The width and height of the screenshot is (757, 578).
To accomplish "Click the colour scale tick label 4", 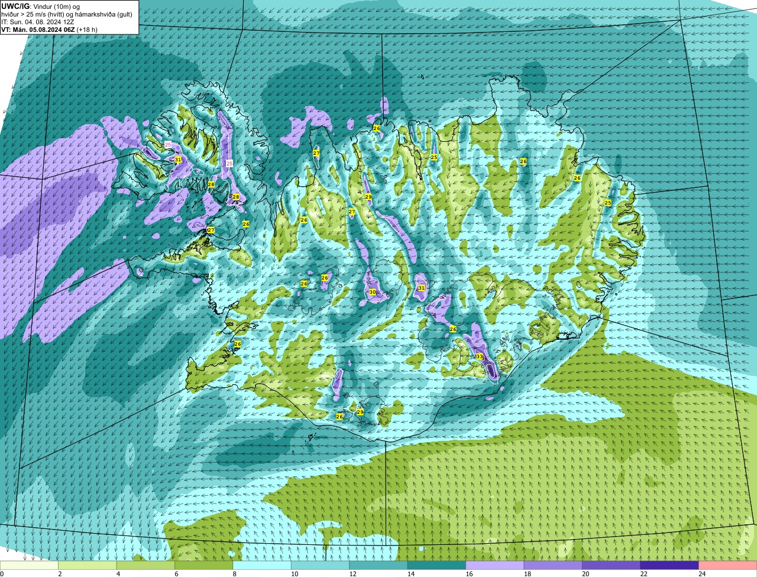I will click(117, 573).
